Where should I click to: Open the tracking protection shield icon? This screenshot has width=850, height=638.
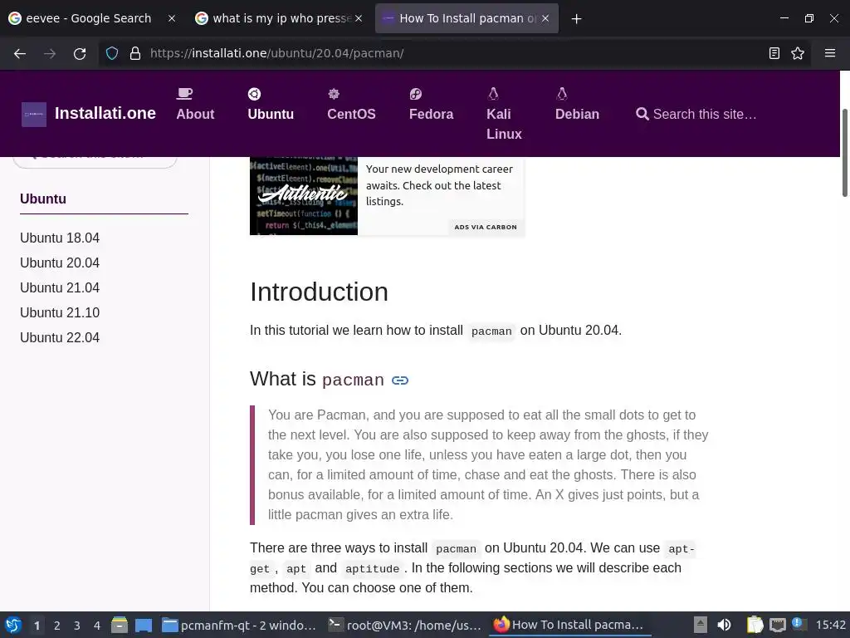click(x=112, y=53)
